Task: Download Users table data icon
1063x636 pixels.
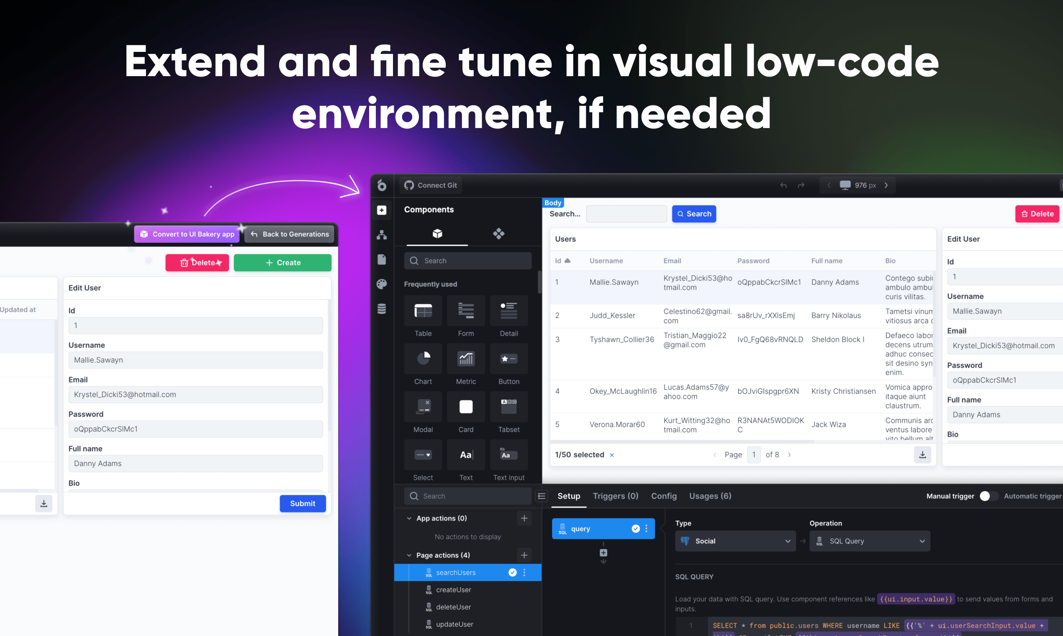Action: pos(922,455)
